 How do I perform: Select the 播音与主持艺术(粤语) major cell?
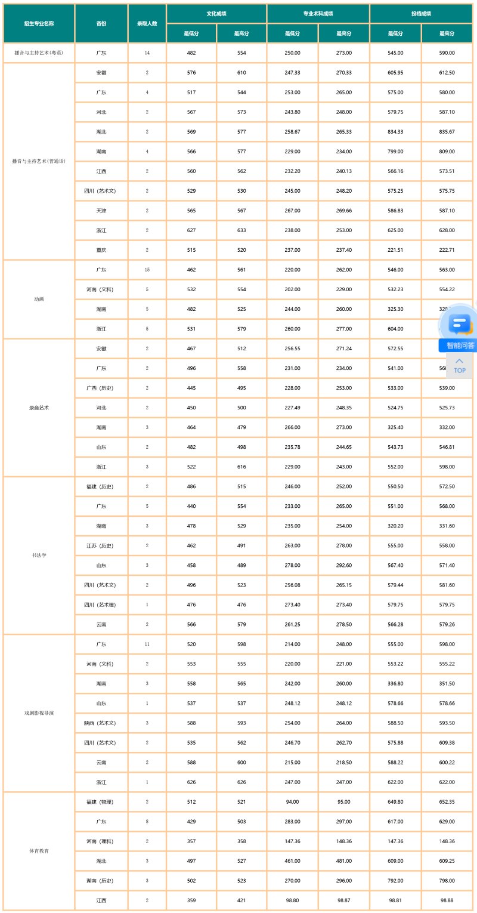tap(39, 53)
